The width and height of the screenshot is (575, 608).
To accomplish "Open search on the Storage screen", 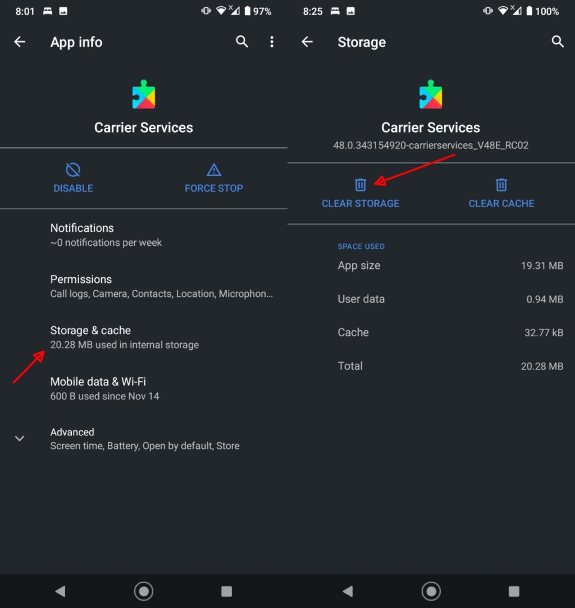I will [x=558, y=42].
